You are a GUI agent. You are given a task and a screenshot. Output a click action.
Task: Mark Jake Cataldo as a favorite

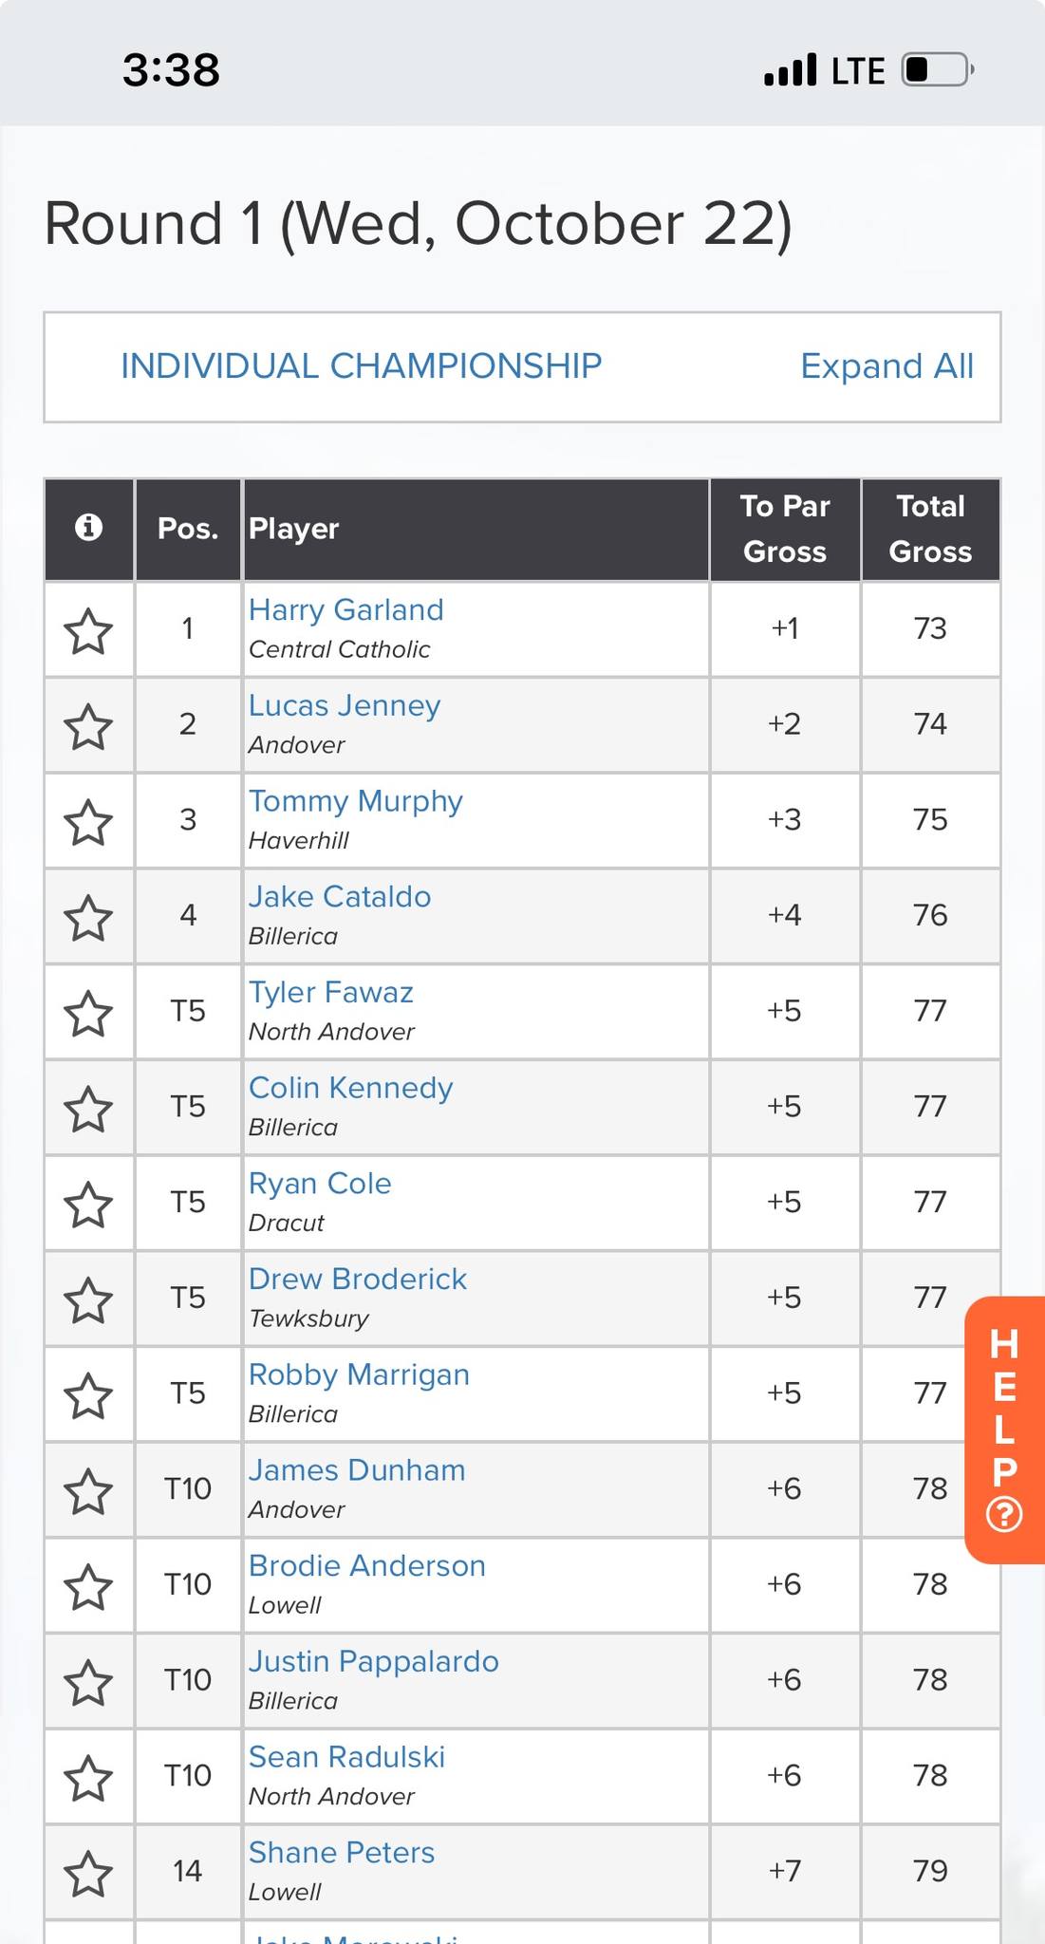click(88, 918)
